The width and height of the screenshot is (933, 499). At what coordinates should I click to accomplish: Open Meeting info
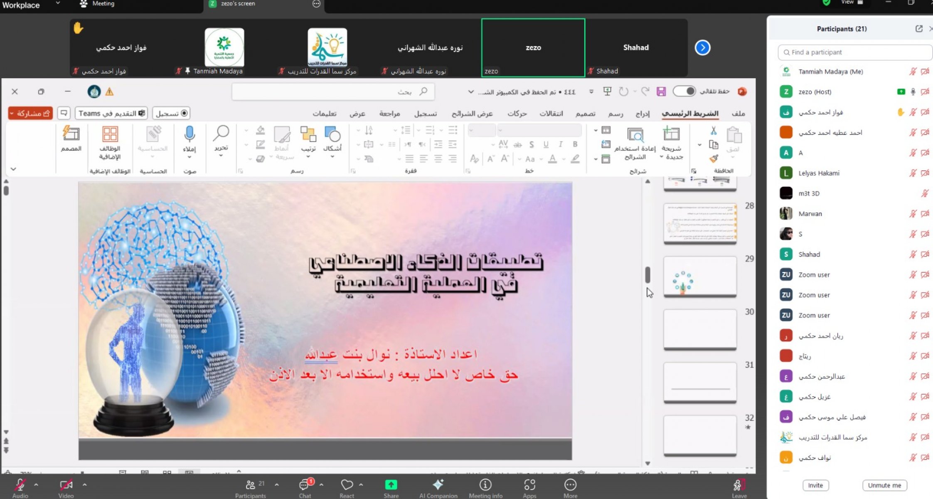coord(485,486)
